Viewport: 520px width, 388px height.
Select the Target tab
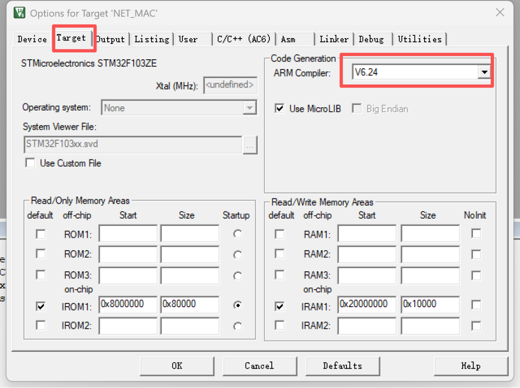click(71, 38)
